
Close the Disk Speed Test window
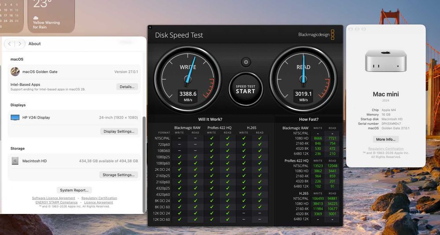150,27
